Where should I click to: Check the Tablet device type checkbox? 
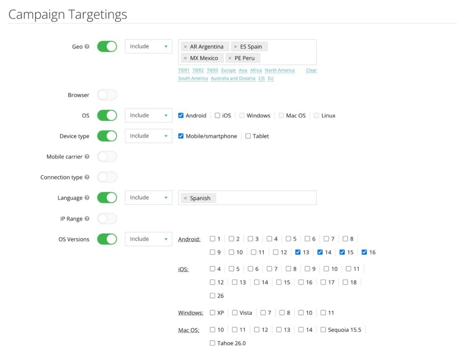click(248, 136)
